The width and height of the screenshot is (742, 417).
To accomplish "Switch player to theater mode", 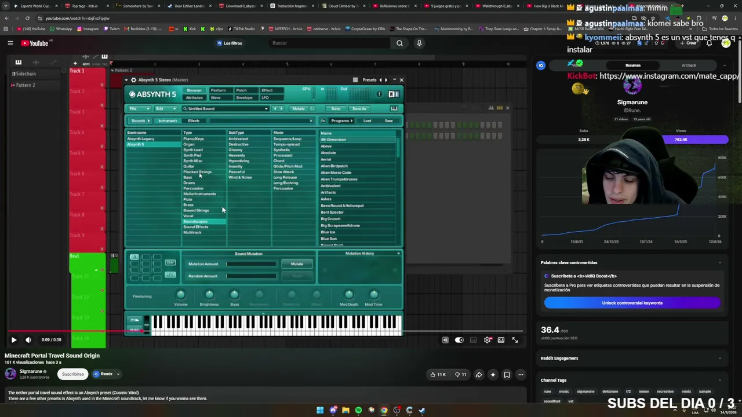I will click(501, 340).
